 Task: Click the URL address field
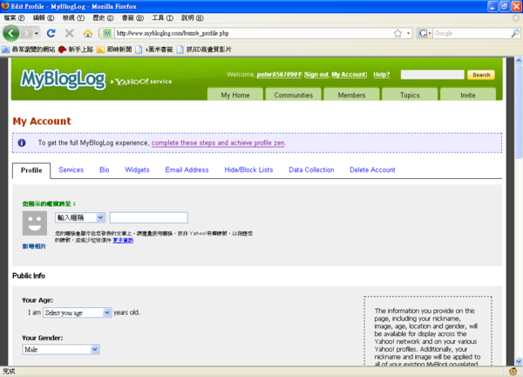254,33
